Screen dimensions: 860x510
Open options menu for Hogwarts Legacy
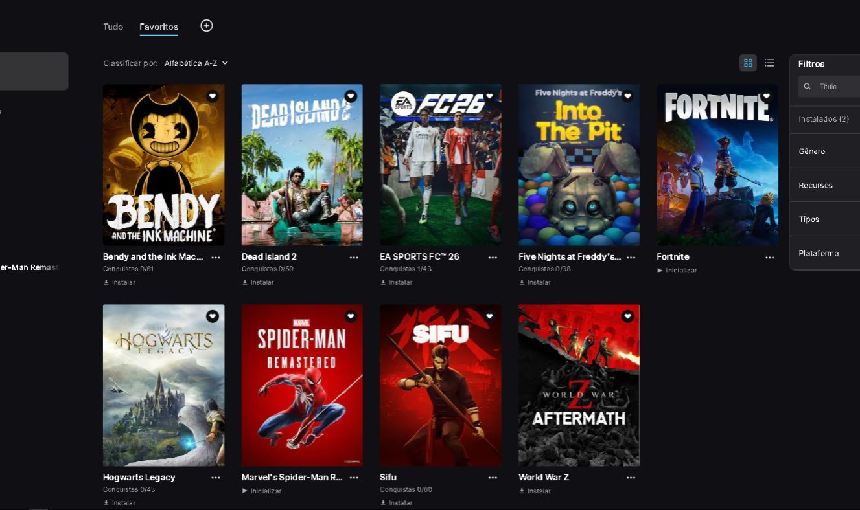pos(216,478)
